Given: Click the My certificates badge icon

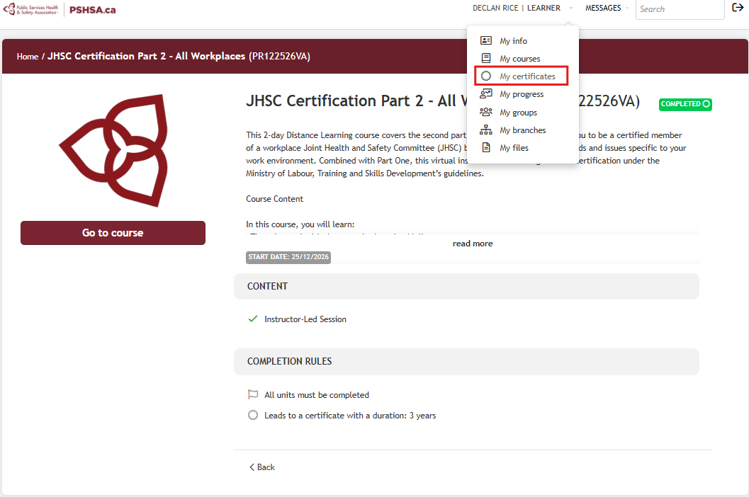Looking at the screenshot, I should pyautogui.click(x=486, y=76).
